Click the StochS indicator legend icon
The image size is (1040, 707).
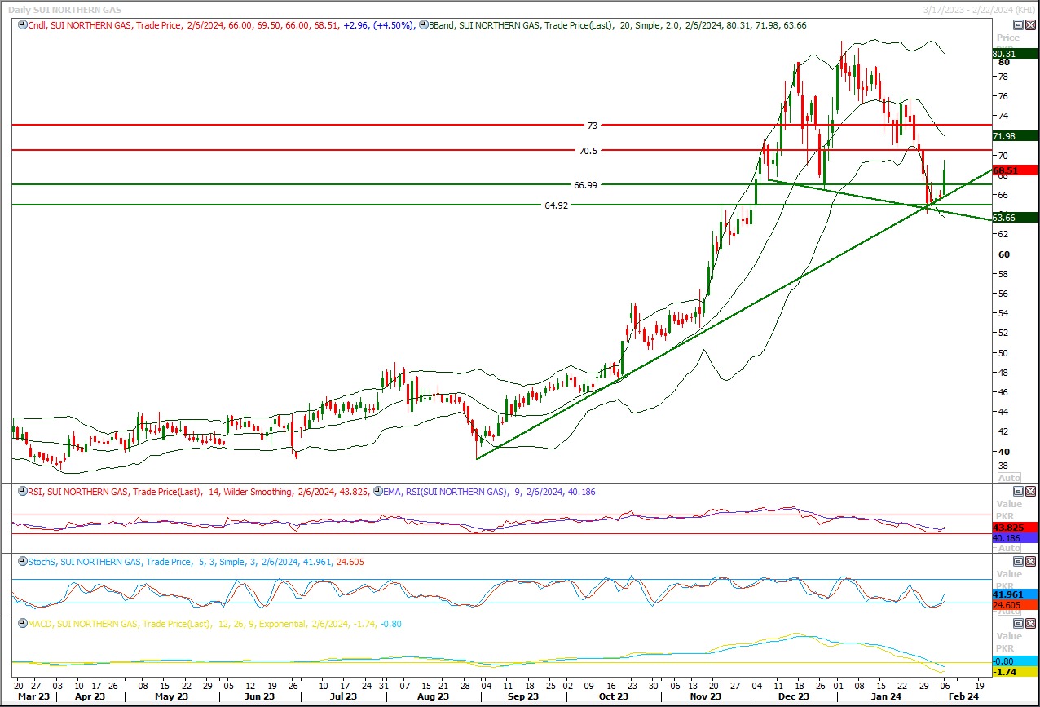pos(19,561)
